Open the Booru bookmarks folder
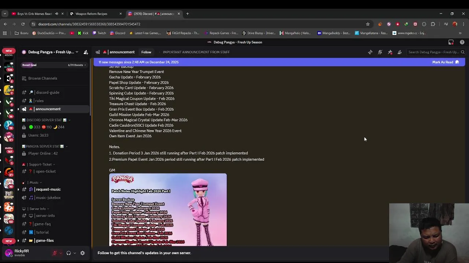The image size is (469, 263). pyautogui.click(x=22, y=33)
